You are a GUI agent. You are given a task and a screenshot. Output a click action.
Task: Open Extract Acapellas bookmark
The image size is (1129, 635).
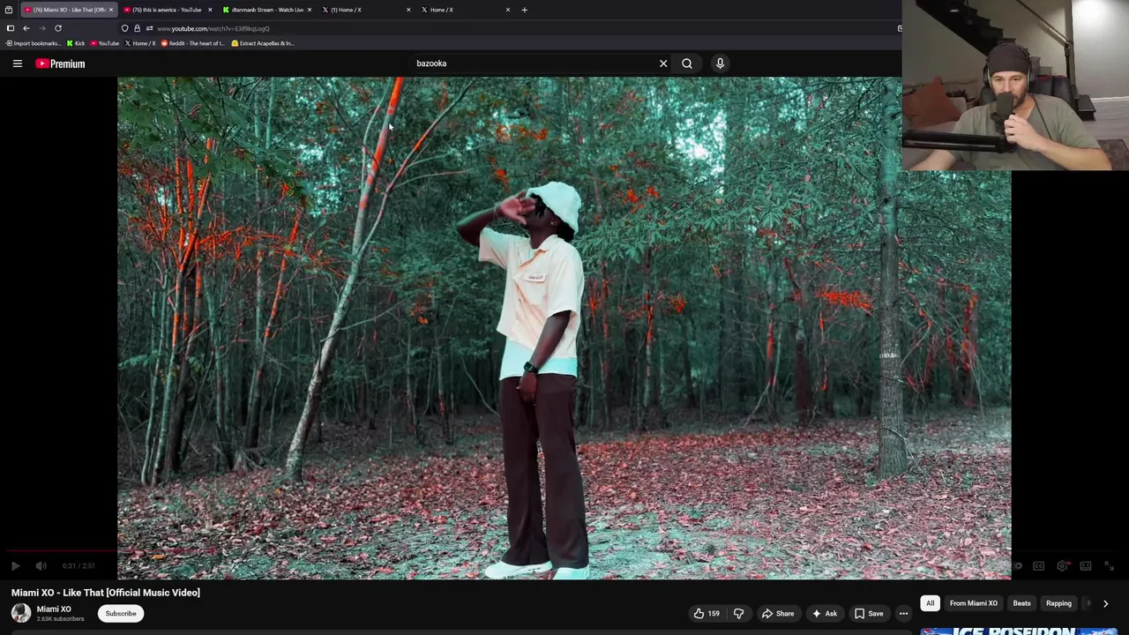(263, 43)
